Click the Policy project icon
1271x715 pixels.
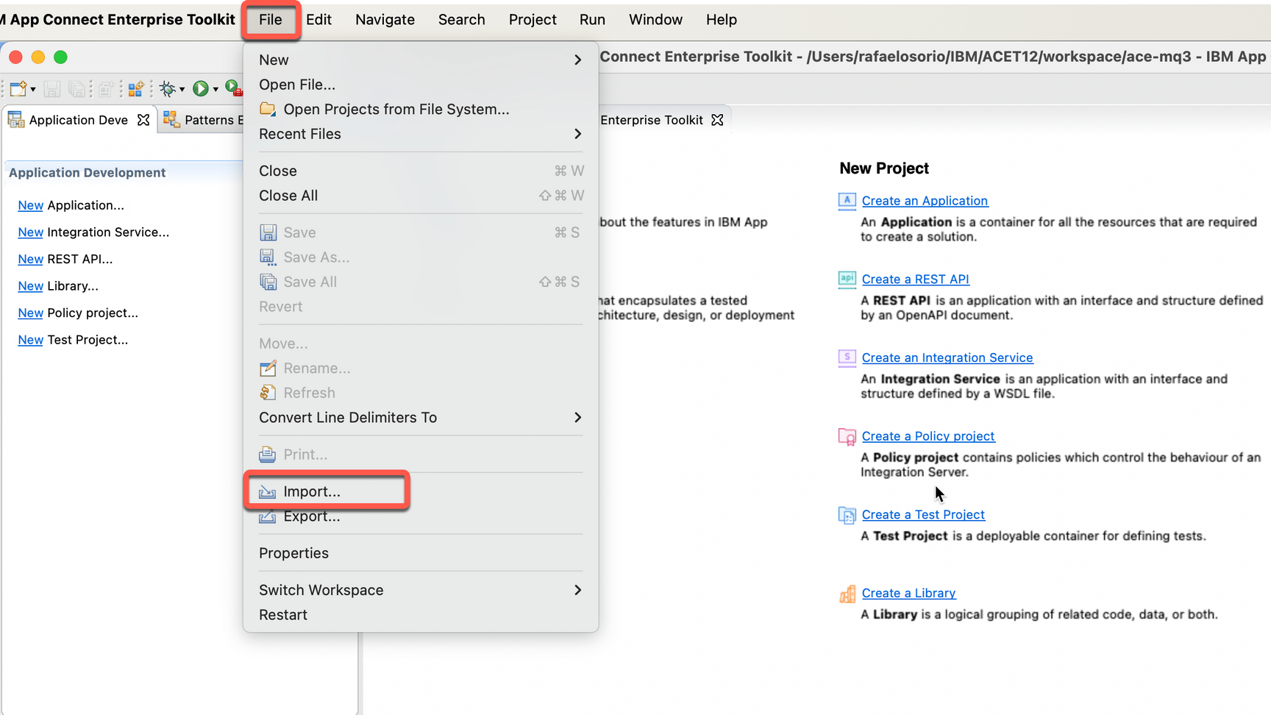tap(847, 436)
